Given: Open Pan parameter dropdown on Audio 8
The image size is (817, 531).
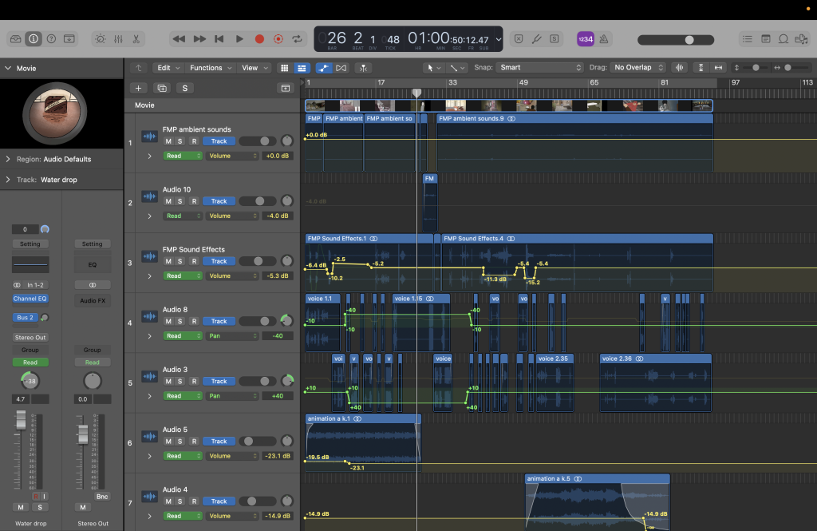Looking at the screenshot, I should pyautogui.click(x=232, y=336).
